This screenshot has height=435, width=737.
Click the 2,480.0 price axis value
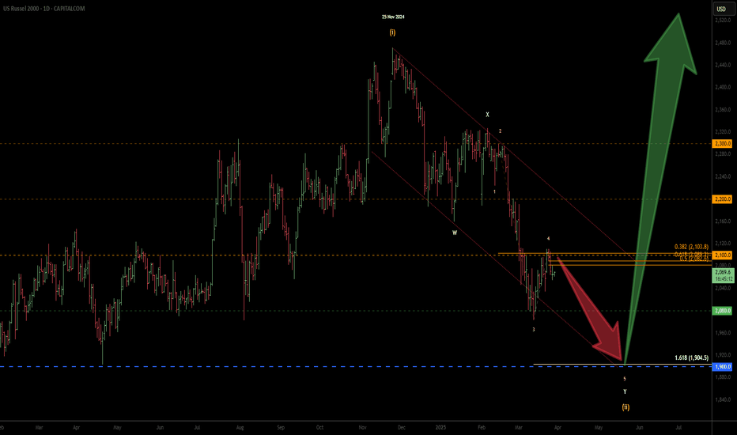(723, 43)
